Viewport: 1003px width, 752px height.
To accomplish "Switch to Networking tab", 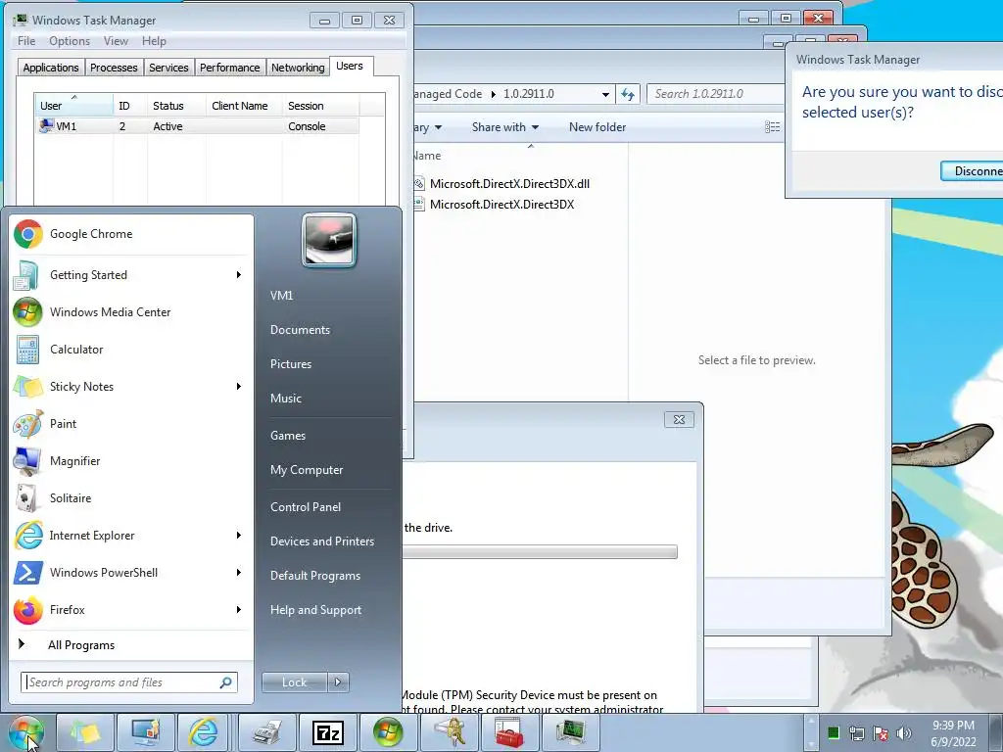I will pyautogui.click(x=298, y=68).
